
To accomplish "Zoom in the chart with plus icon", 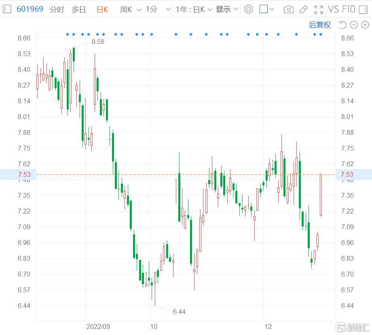I will (x=365, y=25).
